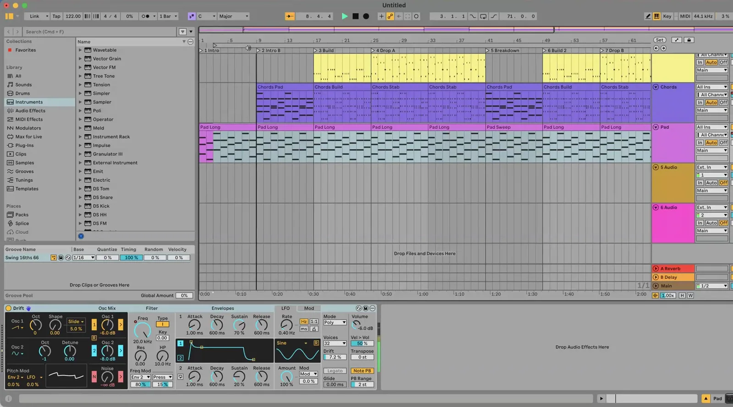Viewport: 733px width, 407px height.
Task: Click the Key map mode button
Action: pos(667,16)
